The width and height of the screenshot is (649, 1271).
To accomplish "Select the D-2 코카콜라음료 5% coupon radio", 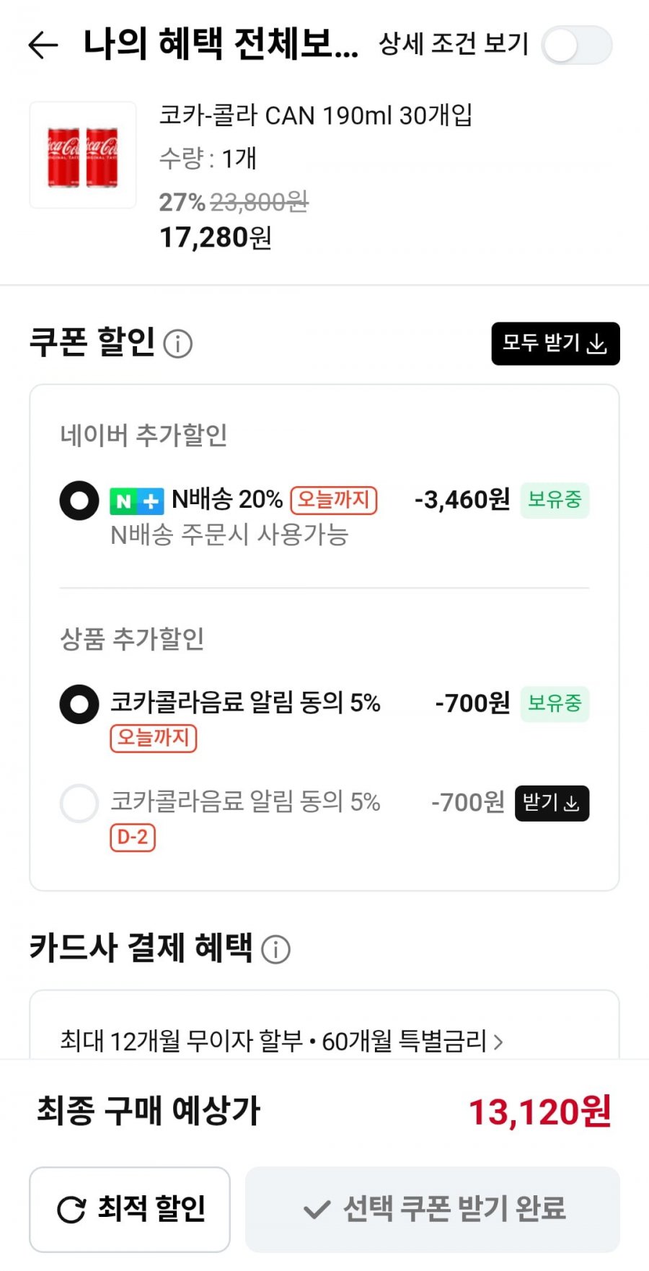I will point(79,803).
